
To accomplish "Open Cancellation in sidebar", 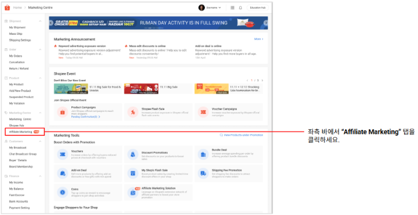I will 17,62.
